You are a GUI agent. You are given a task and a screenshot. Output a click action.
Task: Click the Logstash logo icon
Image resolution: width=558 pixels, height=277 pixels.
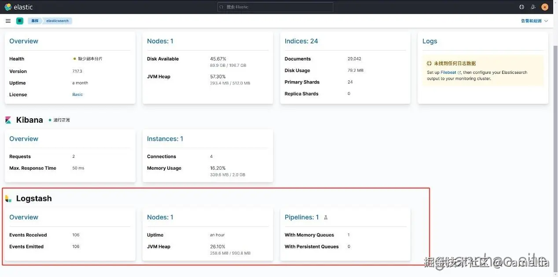pyautogui.click(x=8, y=199)
